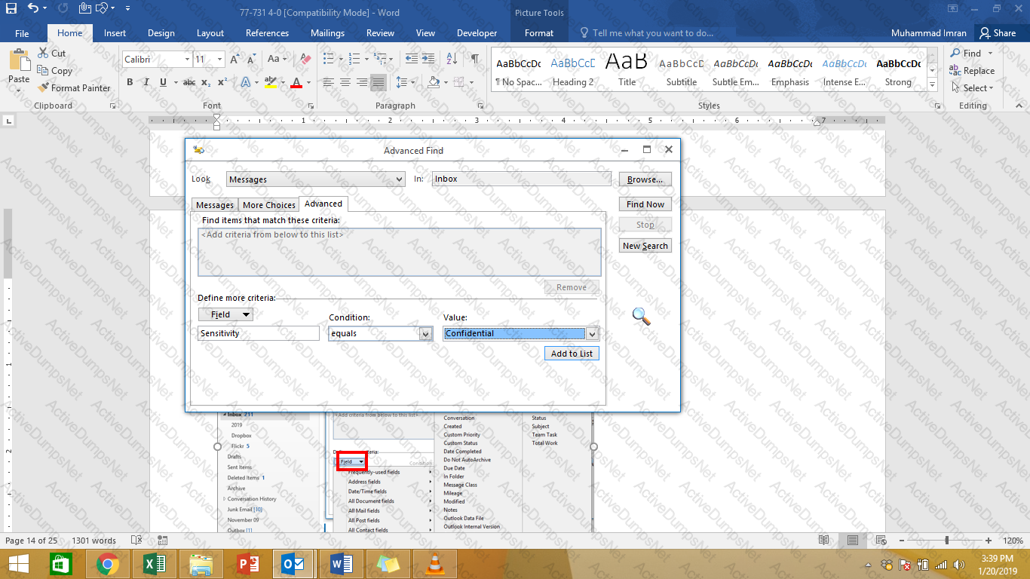Click the Bullets list icon
The width and height of the screenshot is (1030, 579).
[327, 59]
